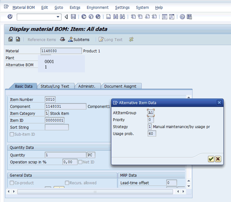The height and width of the screenshot is (202, 231).
Task: Open the command field dropdown arrow
Action: pos(58,17)
